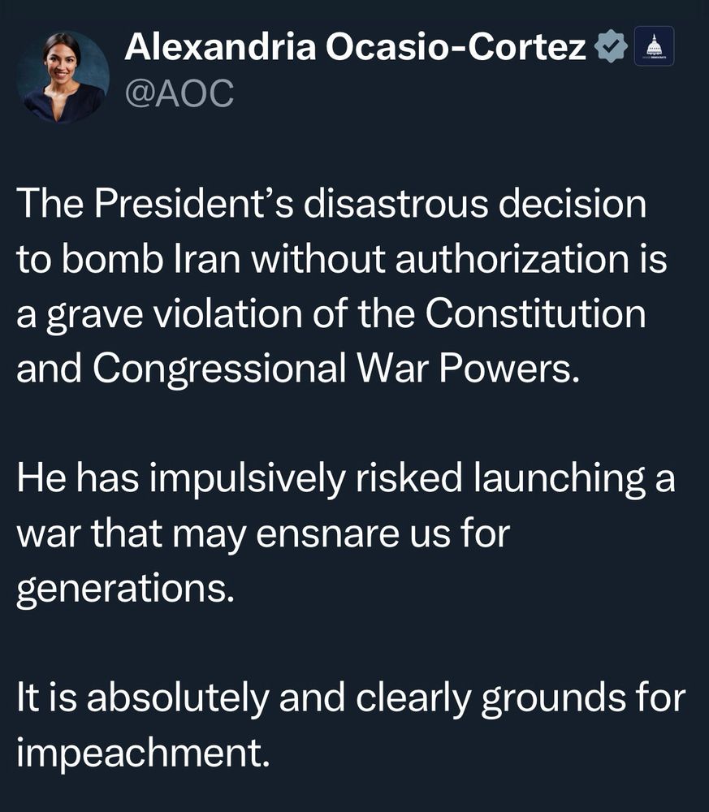Select the paragraph about bombing Iran
Screen dimensions: 709x812
point(342,287)
